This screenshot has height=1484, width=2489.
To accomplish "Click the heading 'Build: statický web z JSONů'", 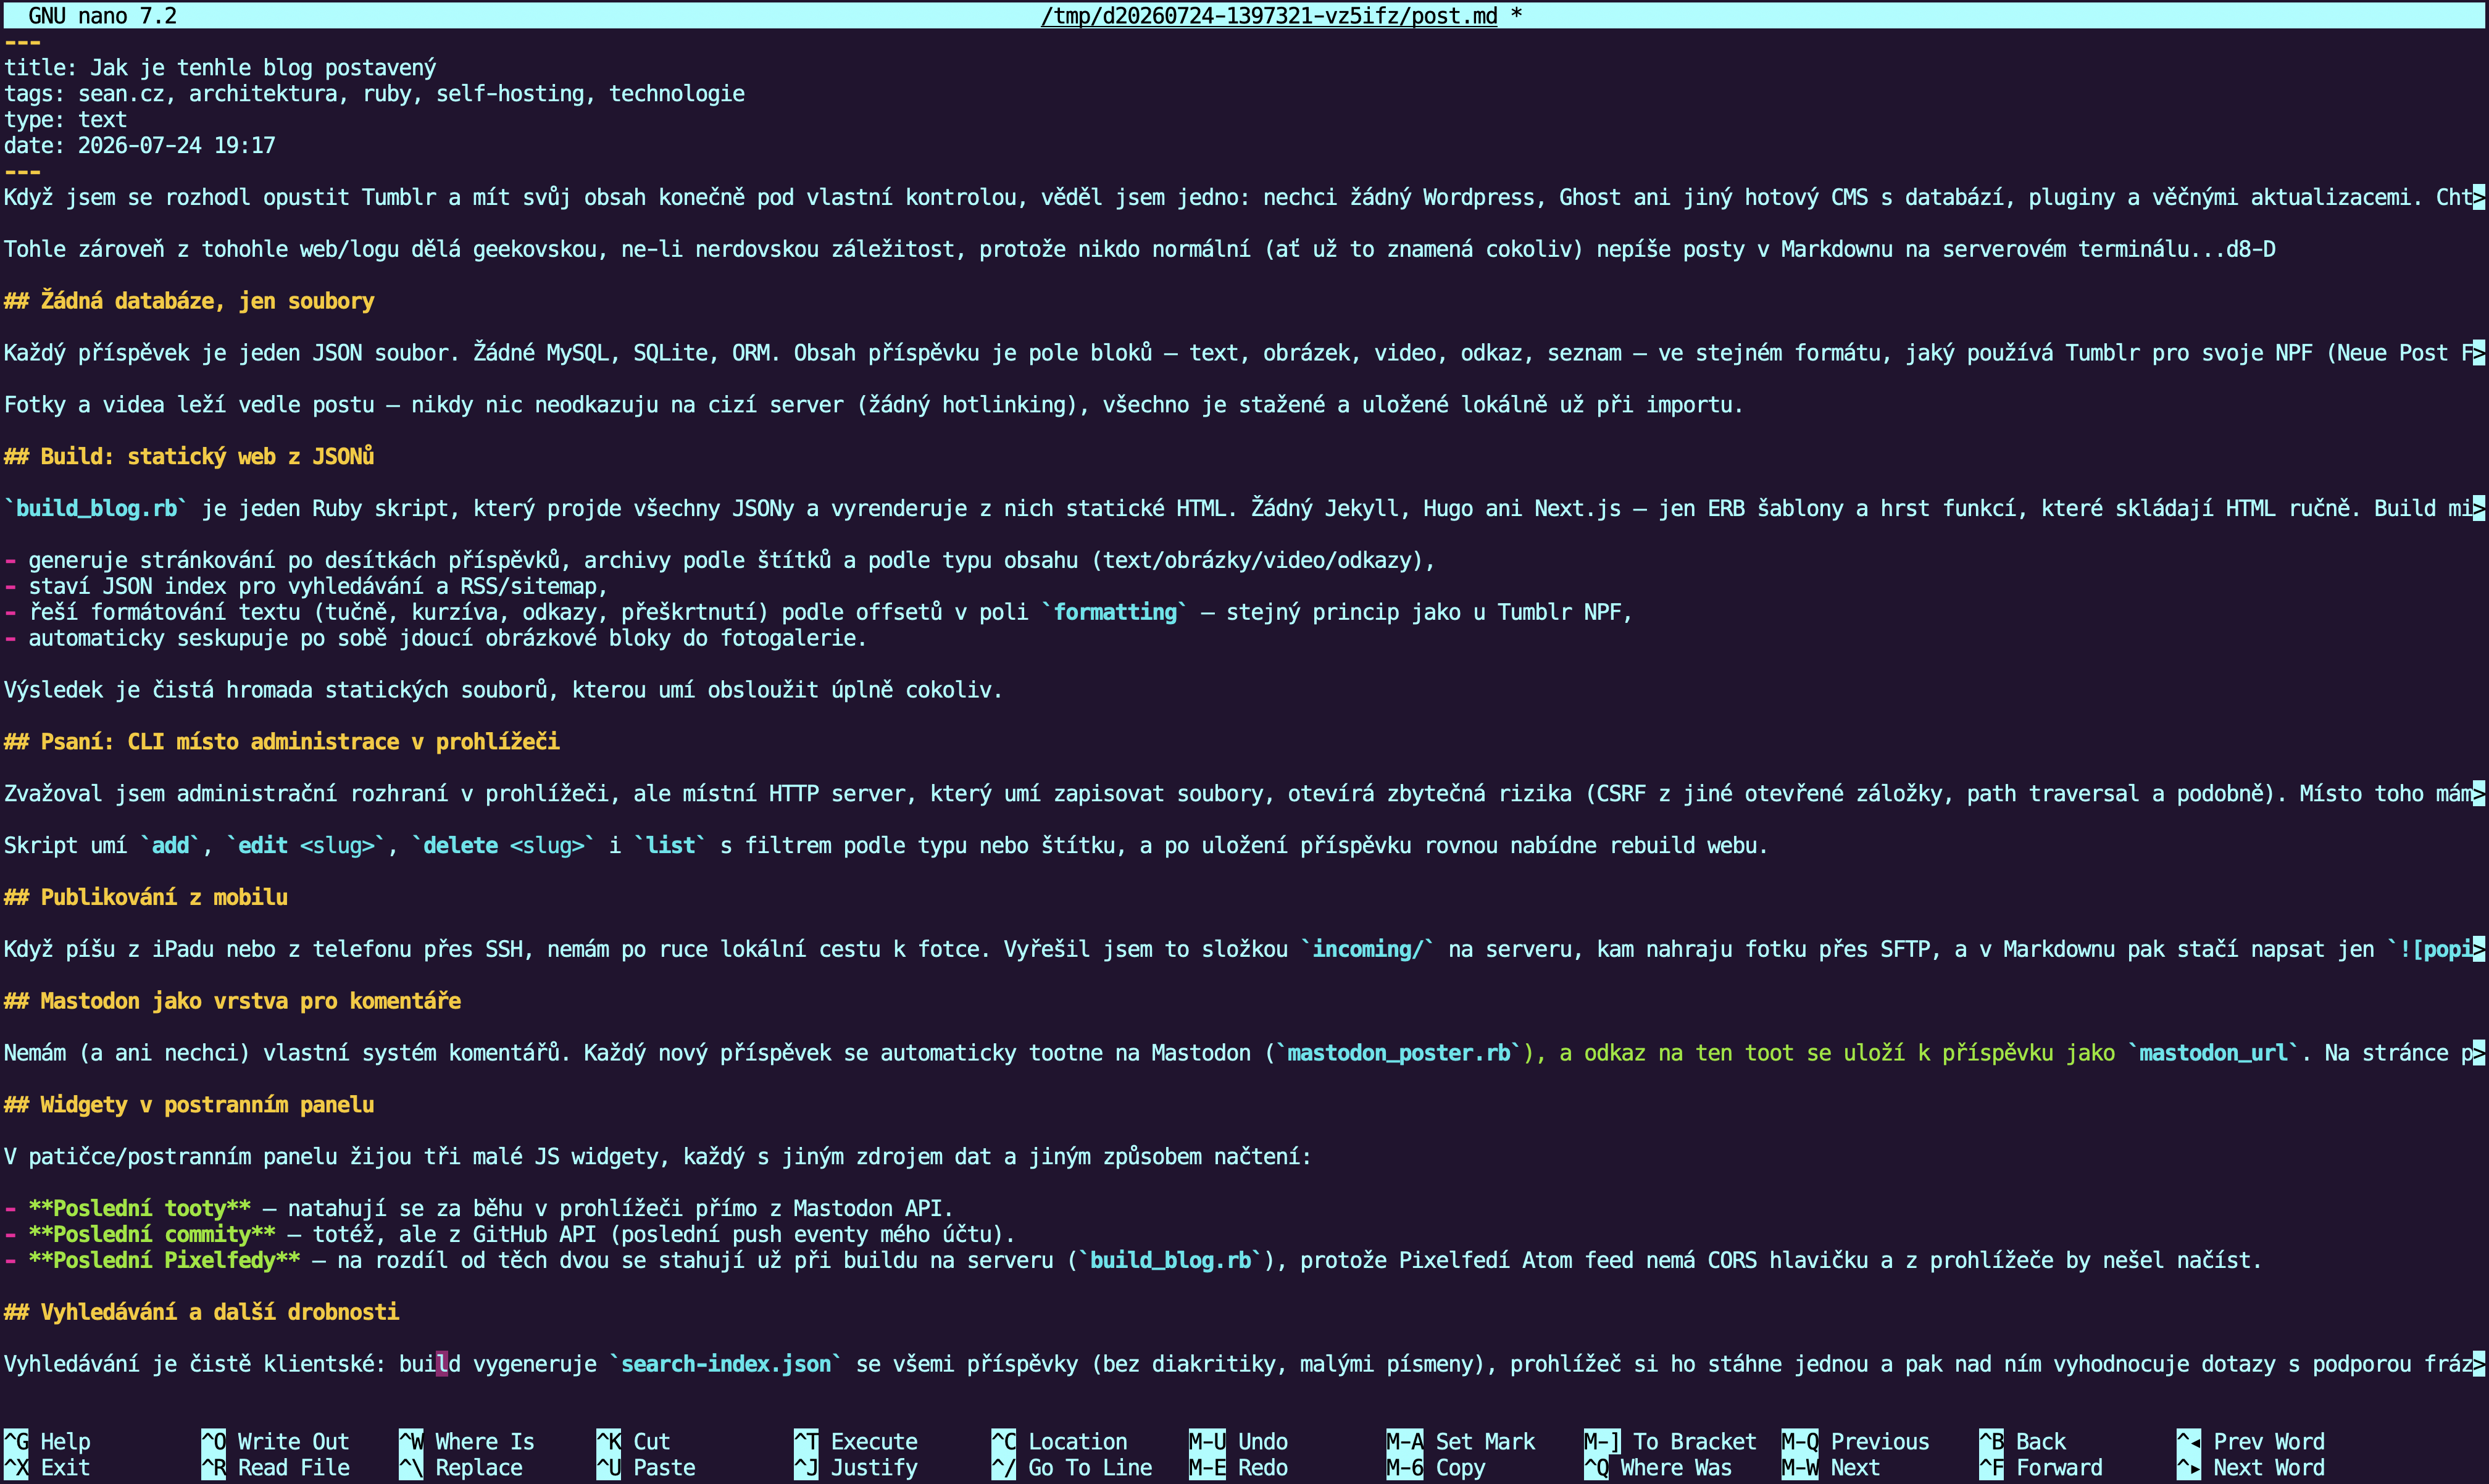I will click(x=189, y=456).
